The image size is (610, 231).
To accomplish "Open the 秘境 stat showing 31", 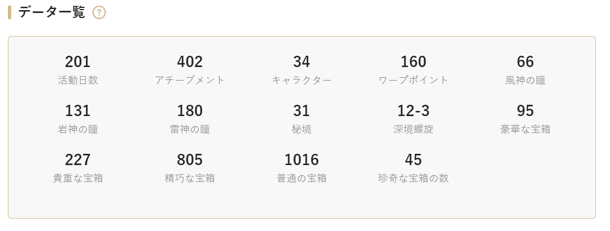I will coord(301,119).
